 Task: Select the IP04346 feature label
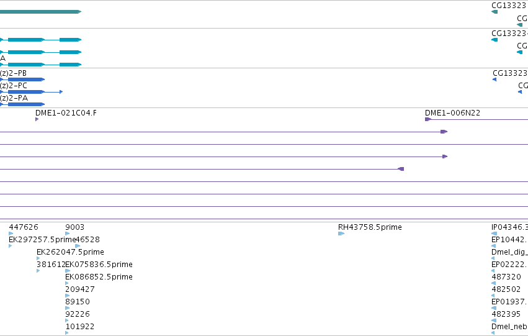509,227
